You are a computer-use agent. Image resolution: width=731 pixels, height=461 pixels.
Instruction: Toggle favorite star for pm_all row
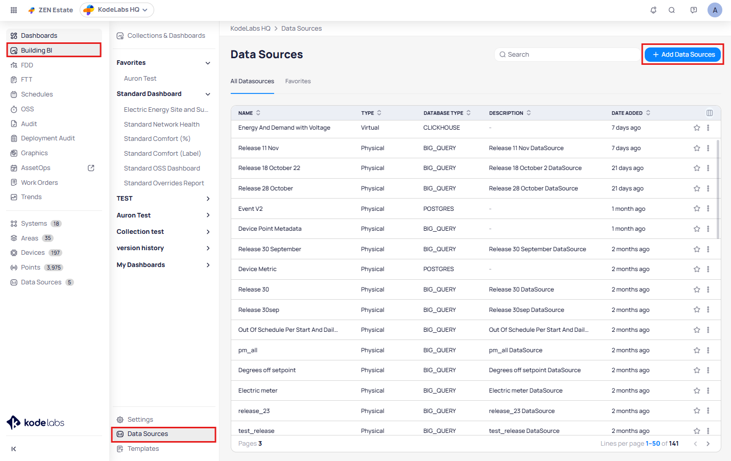click(x=696, y=350)
